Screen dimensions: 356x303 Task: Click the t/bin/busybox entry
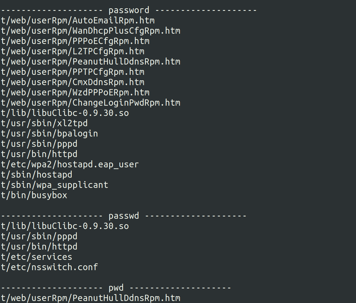34,195
